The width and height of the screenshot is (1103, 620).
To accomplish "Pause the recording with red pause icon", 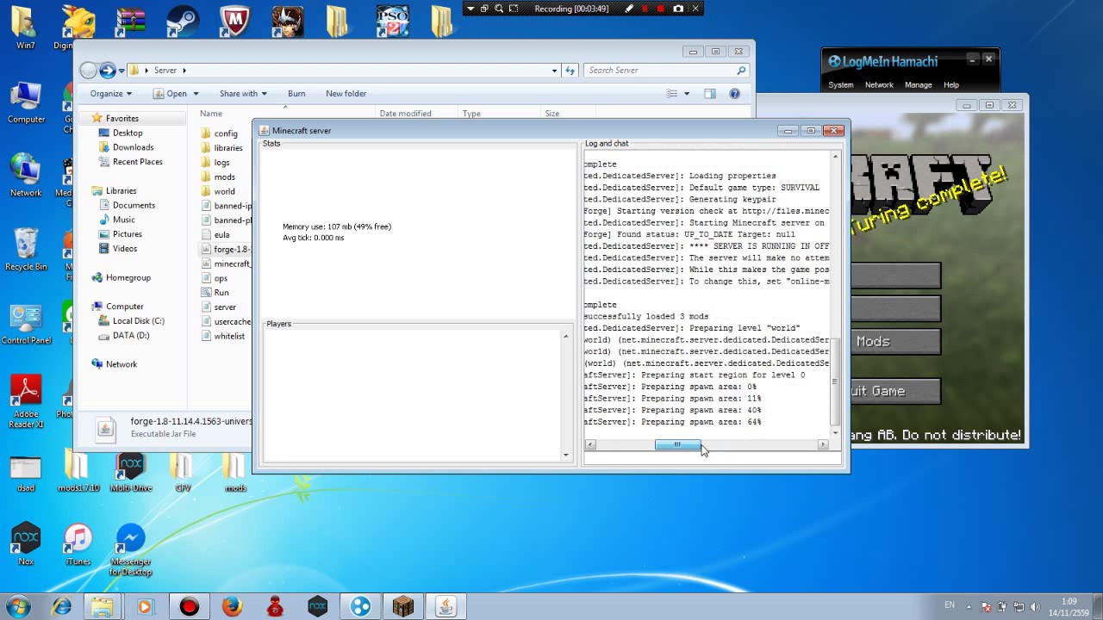I will pyautogui.click(x=645, y=9).
